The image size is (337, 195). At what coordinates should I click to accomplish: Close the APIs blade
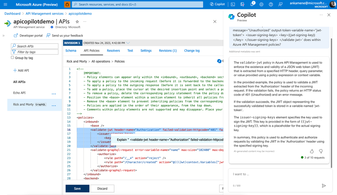point(215,22)
